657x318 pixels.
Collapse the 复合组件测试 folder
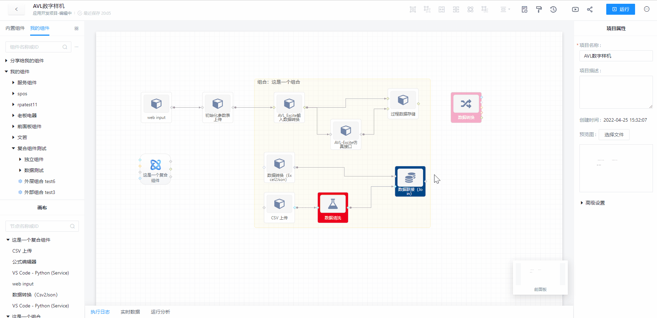coord(13,148)
